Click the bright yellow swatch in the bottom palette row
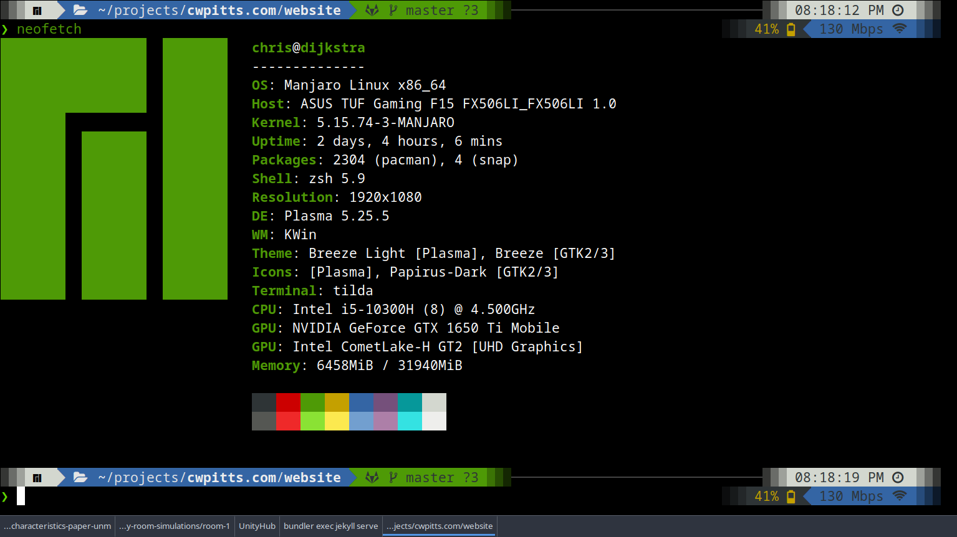Screen dimensions: 957x537 337,421
